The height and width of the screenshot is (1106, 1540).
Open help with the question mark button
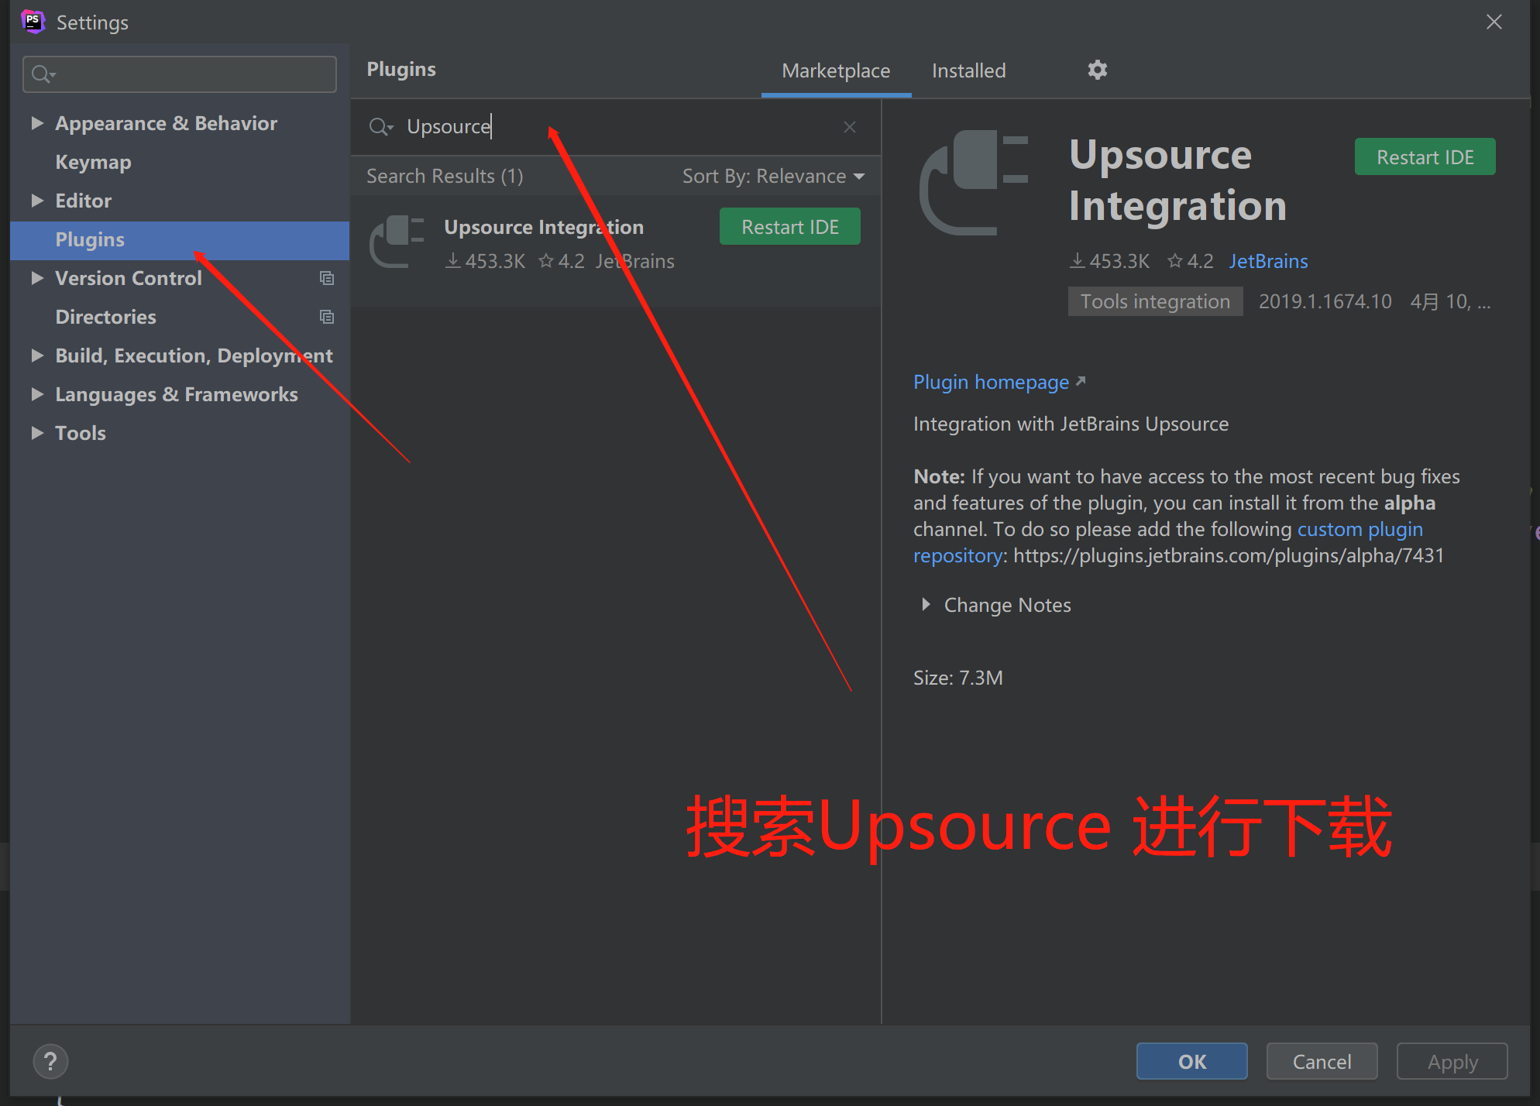pos(50,1061)
